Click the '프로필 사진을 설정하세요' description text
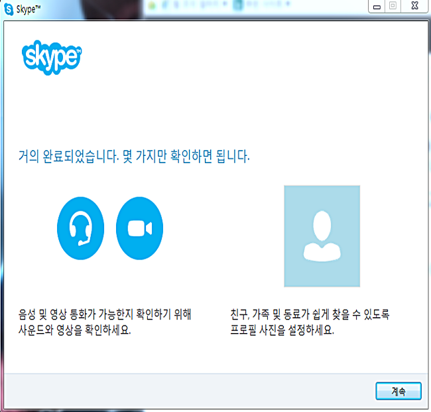 click(282, 330)
